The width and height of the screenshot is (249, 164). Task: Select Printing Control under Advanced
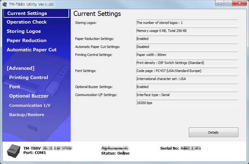tap(28, 77)
